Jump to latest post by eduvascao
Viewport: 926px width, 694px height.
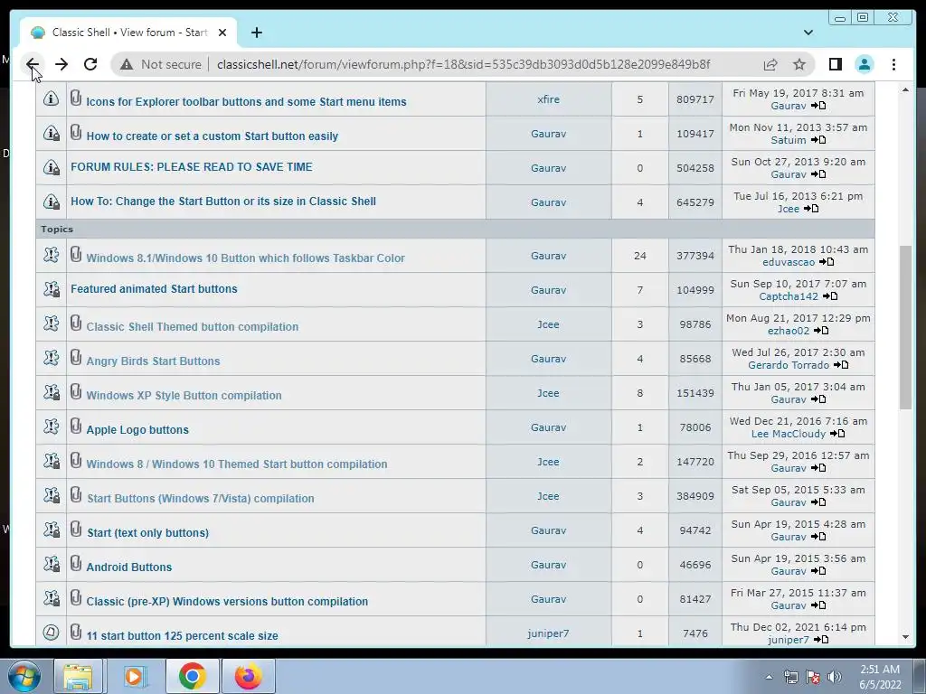click(827, 262)
